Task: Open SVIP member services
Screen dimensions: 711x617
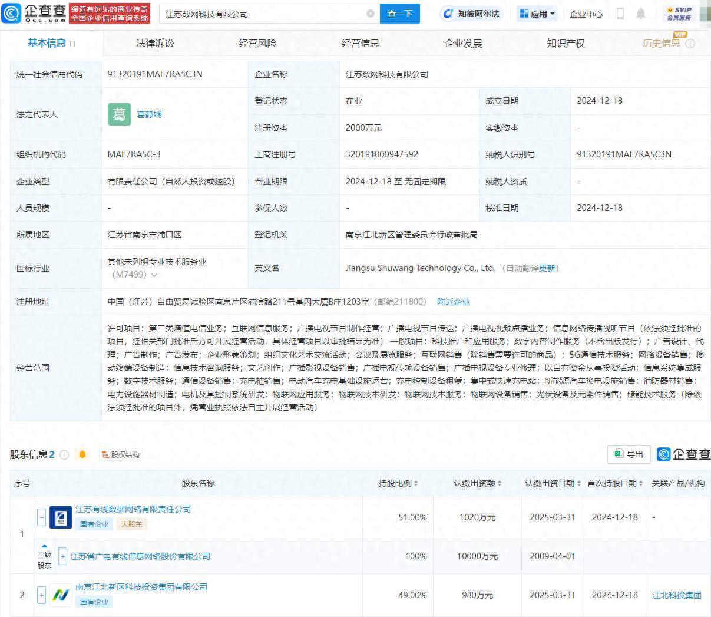Action: coord(679,14)
